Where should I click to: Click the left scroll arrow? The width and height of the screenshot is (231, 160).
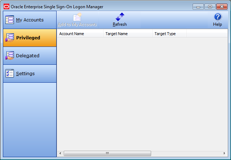point(60,153)
